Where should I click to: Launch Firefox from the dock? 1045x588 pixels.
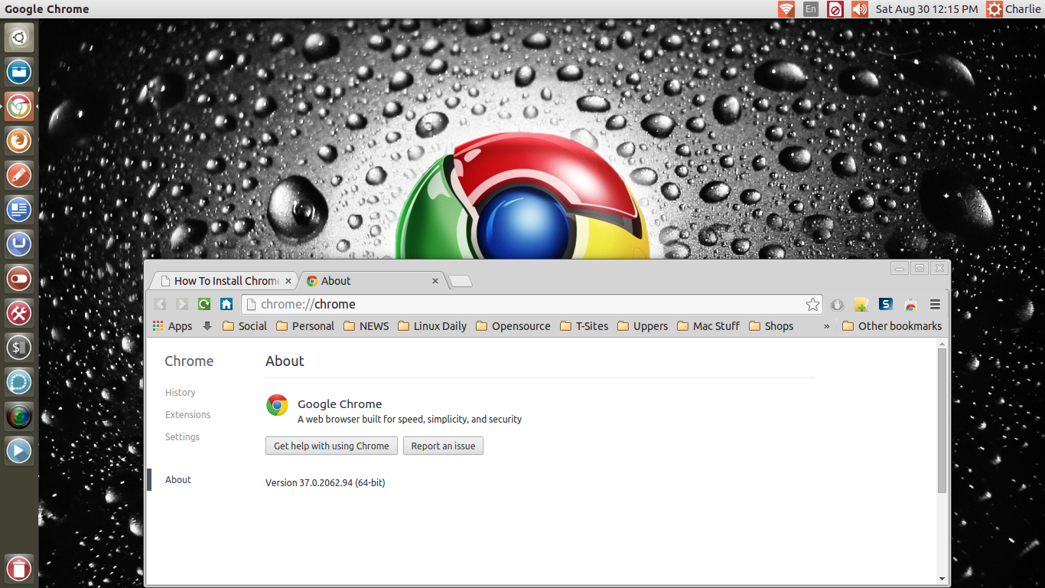point(19,141)
